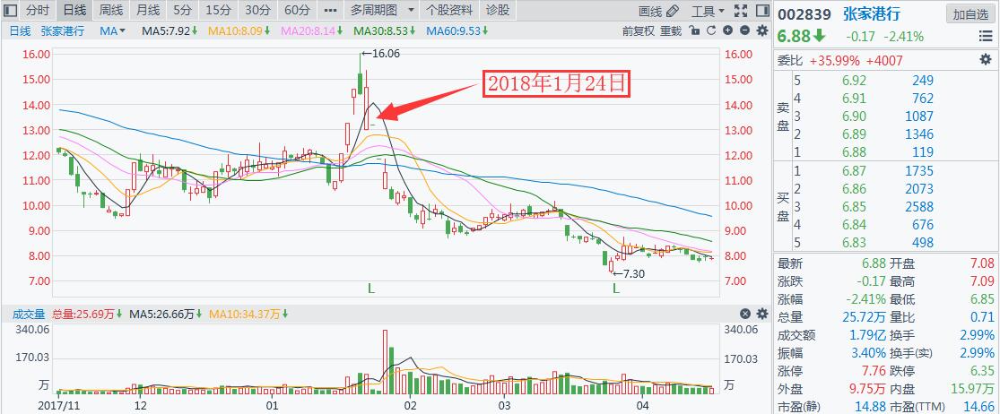Click the 涨停 value 7.76
This screenshot has width=1000, height=414.
coord(873,371)
